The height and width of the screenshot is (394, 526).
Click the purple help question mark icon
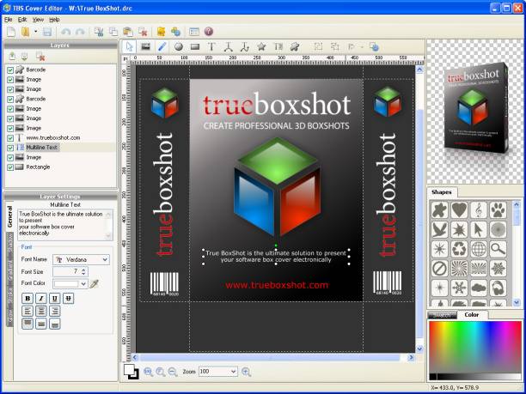(208, 32)
